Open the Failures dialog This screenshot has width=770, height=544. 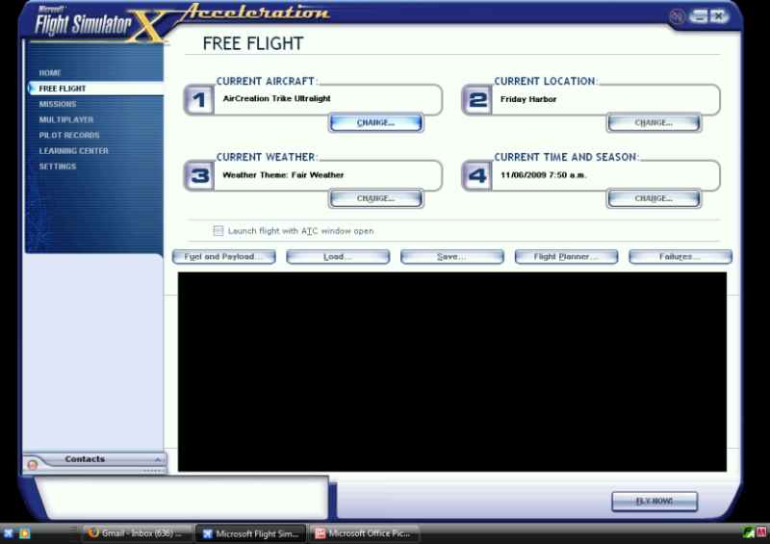coord(680,256)
